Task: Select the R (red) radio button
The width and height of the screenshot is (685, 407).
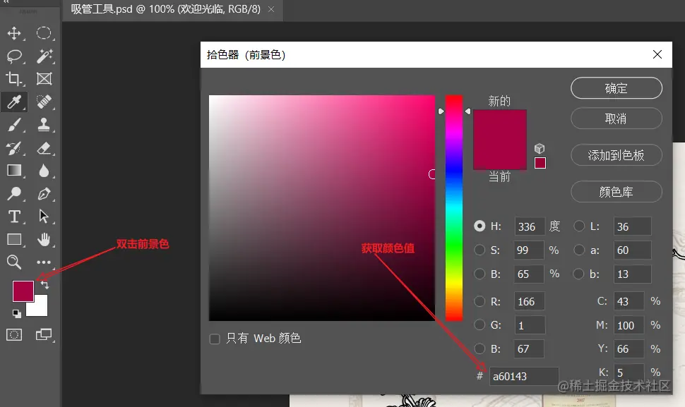Action: coord(480,301)
